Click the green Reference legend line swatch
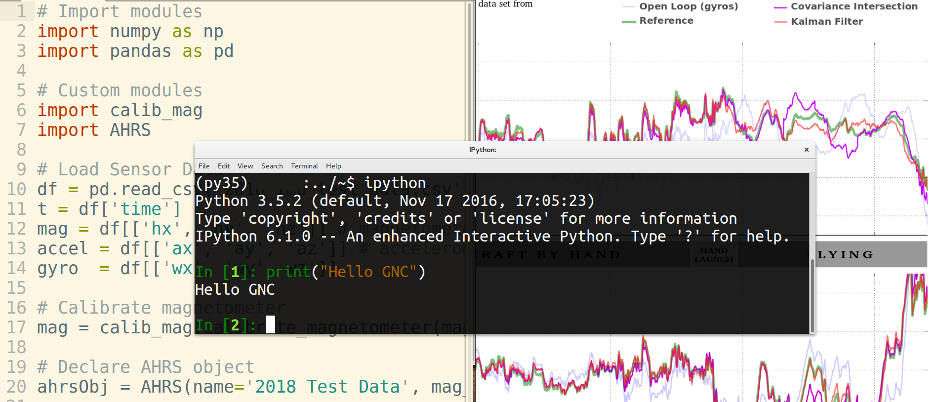The height and width of the screenshot is (402, 937). tap(628, 21)
